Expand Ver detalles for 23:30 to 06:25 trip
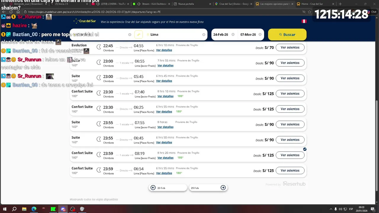This screenshot has height=213, width=379. (164, 112)
